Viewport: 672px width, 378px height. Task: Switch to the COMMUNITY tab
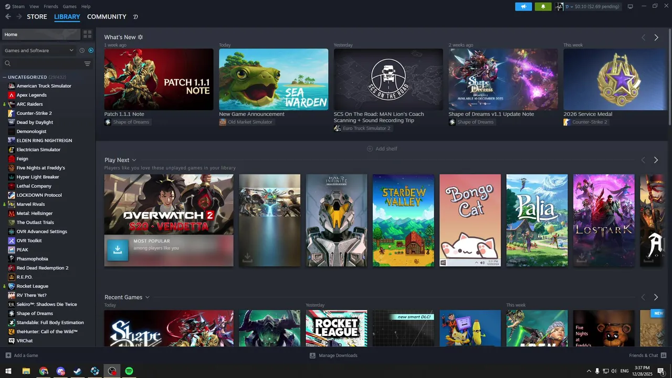point(107,17)
